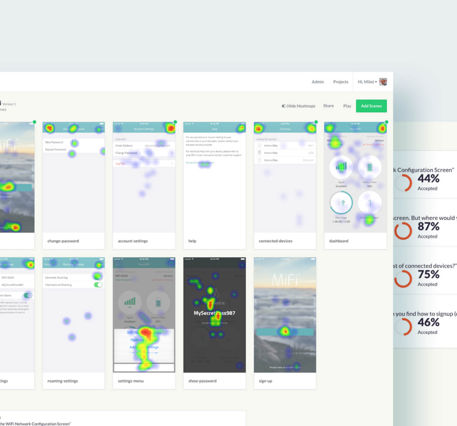Viewport: 457px width, 426px height.
Task: Toggle International Roaming switch in roaming-settings
Action: pos(98,285)
